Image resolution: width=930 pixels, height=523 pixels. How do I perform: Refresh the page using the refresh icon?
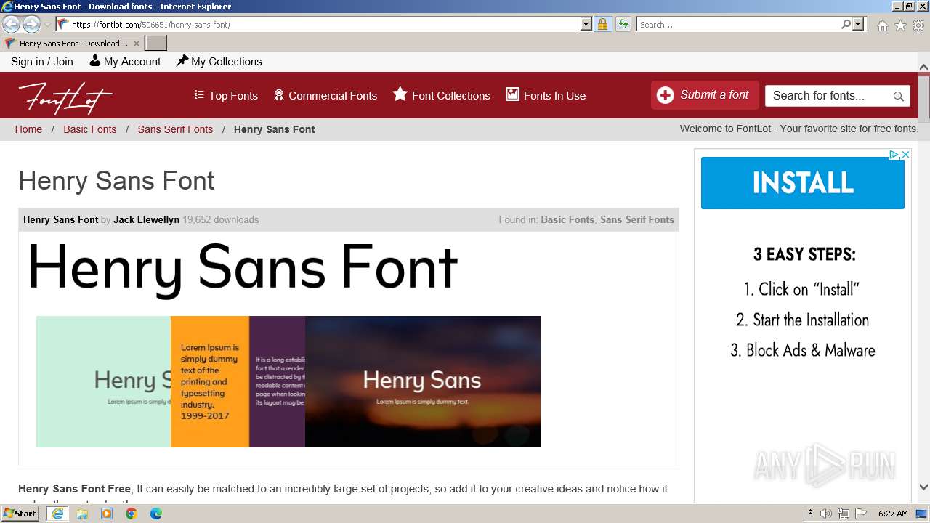[x=623, y=24]
